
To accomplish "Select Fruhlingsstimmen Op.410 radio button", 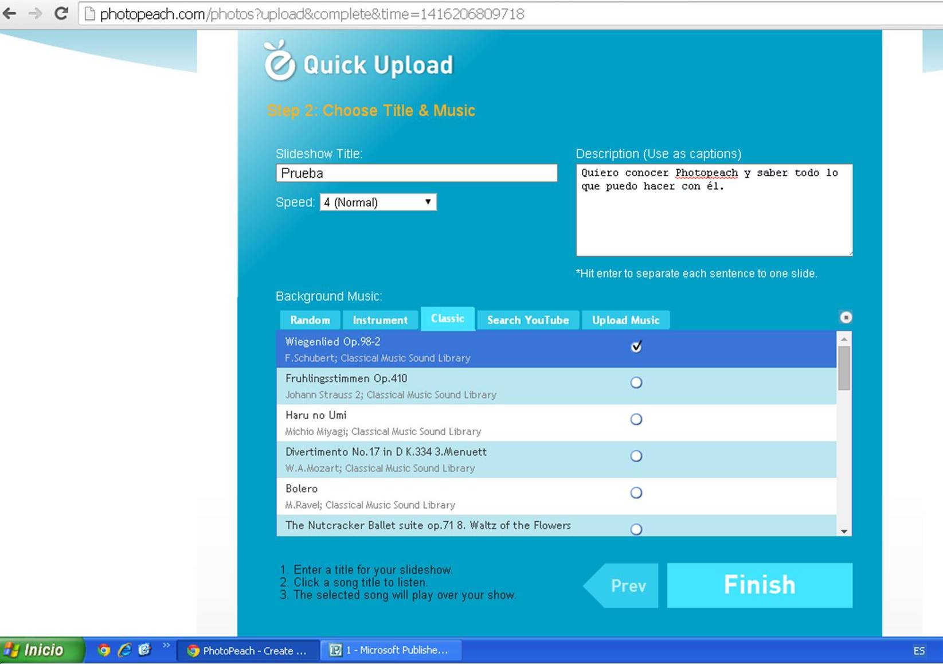I will point(636,382).
